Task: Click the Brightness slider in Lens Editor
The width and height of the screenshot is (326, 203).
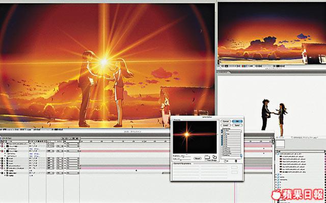Action: pos(184,157)
